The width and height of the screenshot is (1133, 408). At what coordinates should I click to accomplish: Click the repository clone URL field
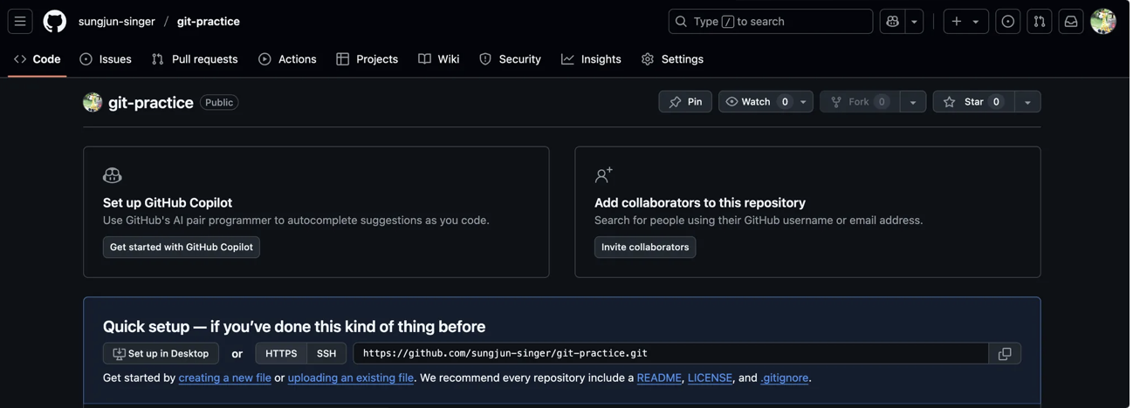pyautogui.click(x=671, y=353)
